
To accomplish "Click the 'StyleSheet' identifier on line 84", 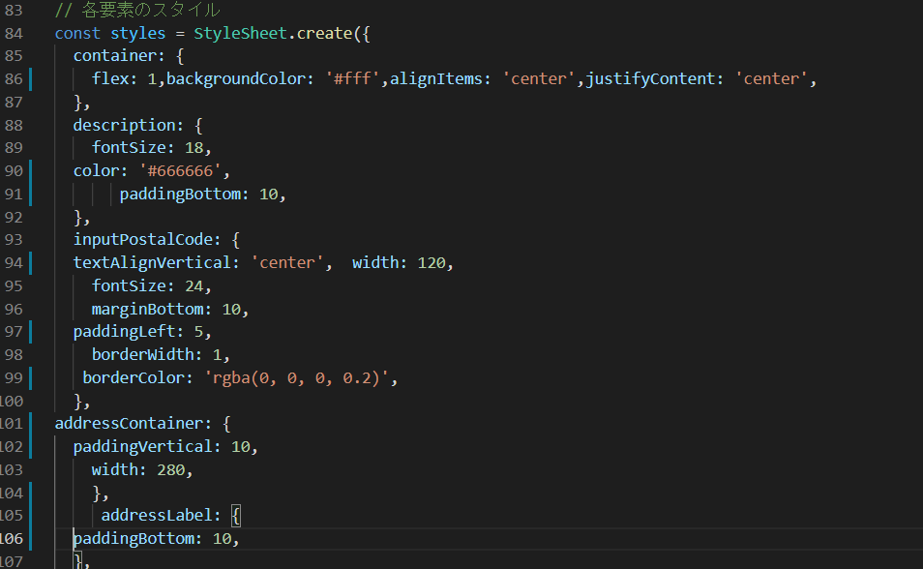I will pos(240,33).
